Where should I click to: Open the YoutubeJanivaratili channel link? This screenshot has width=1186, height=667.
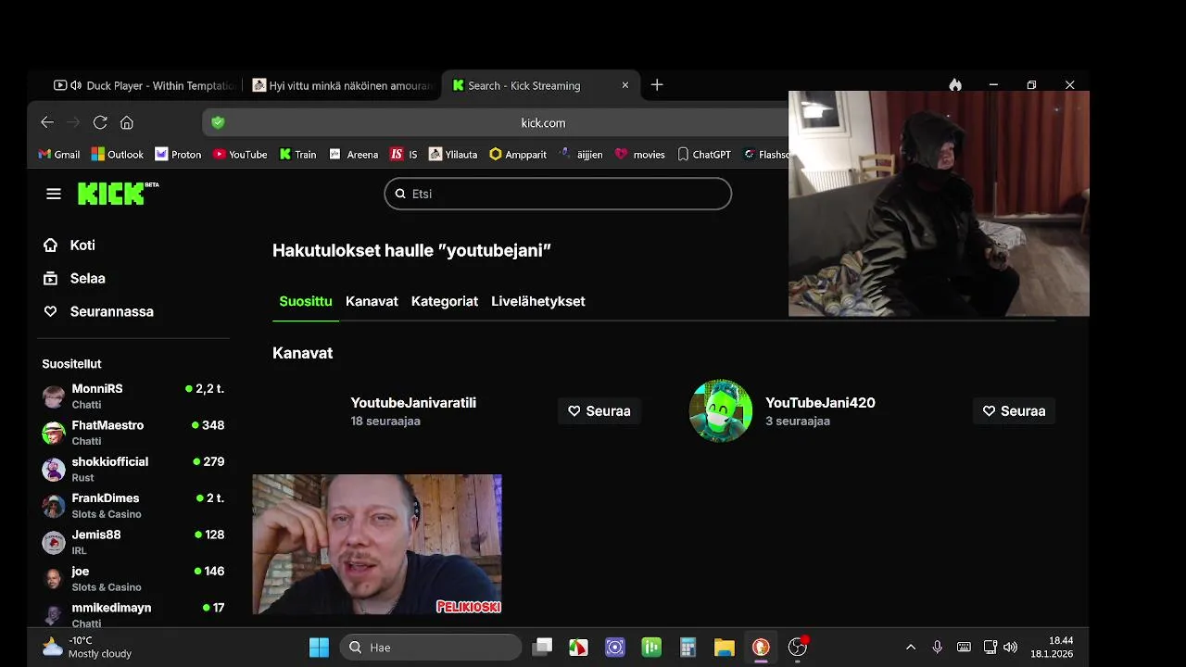pyautogui.click(x=413, y=403)
